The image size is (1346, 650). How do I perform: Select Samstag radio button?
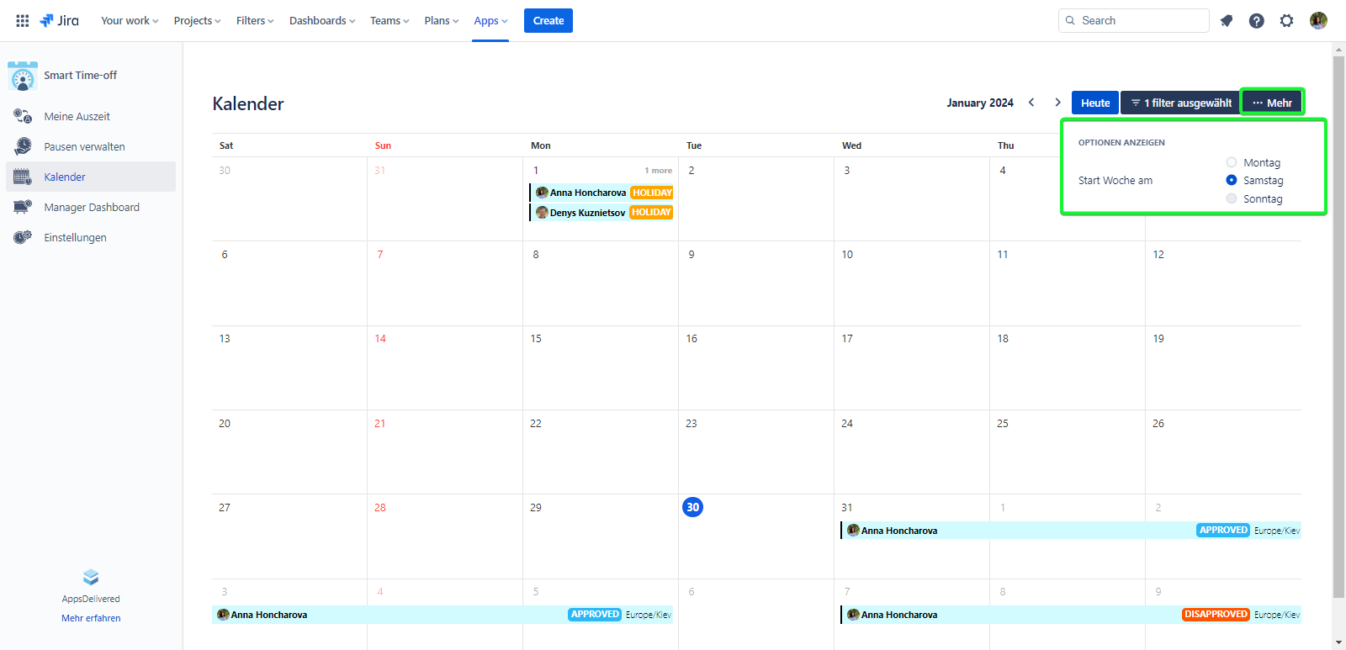click(x=1232, y=180)
